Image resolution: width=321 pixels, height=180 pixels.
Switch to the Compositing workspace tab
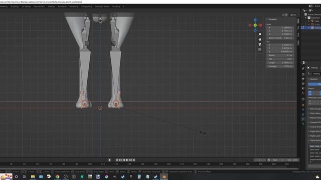(x=86, y=6)
